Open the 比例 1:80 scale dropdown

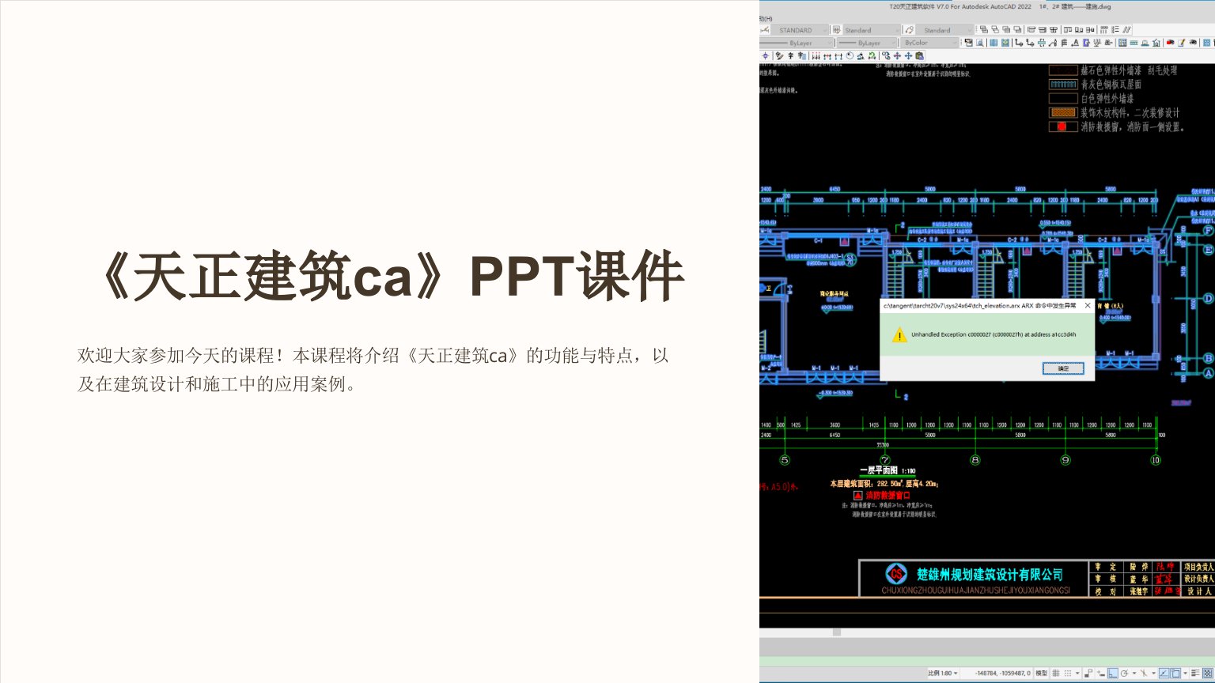click(943, 674)
